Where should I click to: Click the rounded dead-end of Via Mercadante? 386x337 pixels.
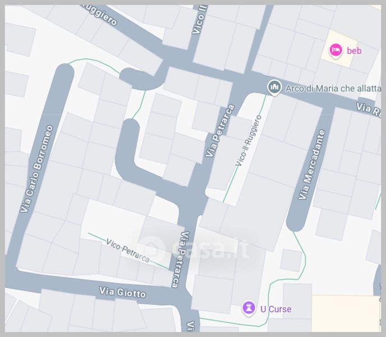pyautogui.click(x=296, y=222)
